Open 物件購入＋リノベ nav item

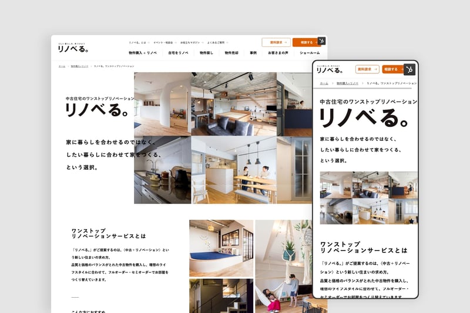143,53
